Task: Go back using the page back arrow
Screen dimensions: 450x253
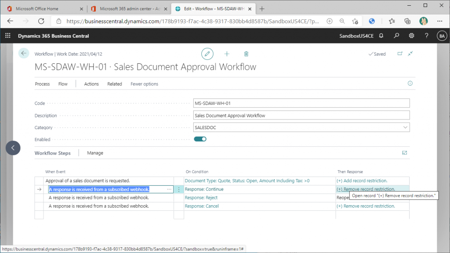Action: tap(24, 53)
